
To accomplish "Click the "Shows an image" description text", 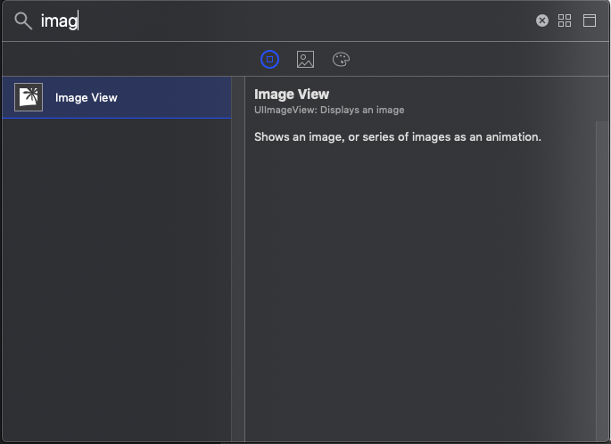I will click(x=398, y=137).
